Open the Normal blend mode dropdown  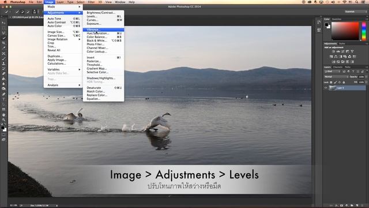336,77
